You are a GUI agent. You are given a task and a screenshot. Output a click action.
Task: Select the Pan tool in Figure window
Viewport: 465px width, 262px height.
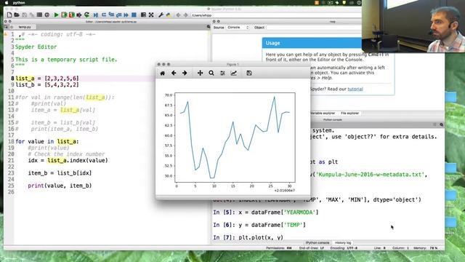201,73
